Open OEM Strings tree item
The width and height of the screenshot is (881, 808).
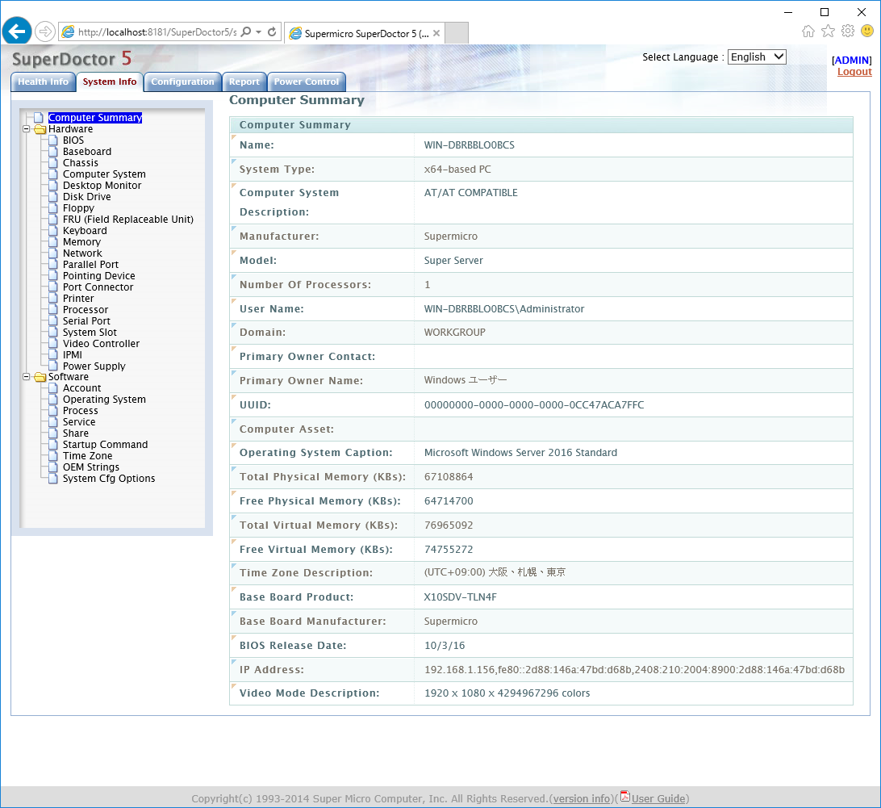tap(90, 467)
